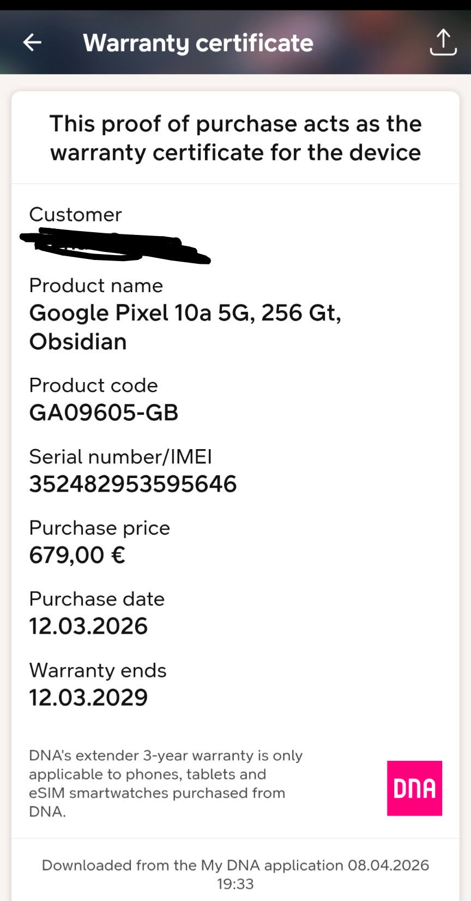Viewport: 471px width, 901px height.
Task: Tap the DNA extender 3-year warranty note
Action: (x=166, y=783)
